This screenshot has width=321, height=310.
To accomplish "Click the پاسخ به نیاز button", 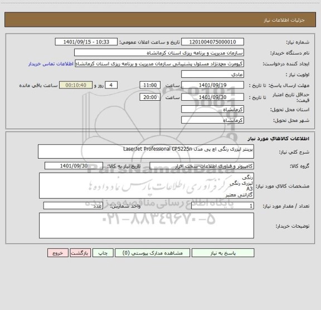I will click(x=223, y=253).
